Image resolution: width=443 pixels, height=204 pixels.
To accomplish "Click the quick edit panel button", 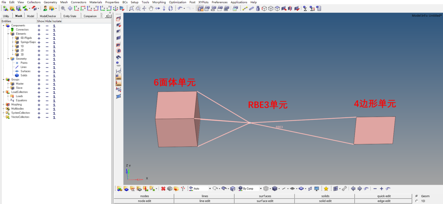I will (384, 196).
